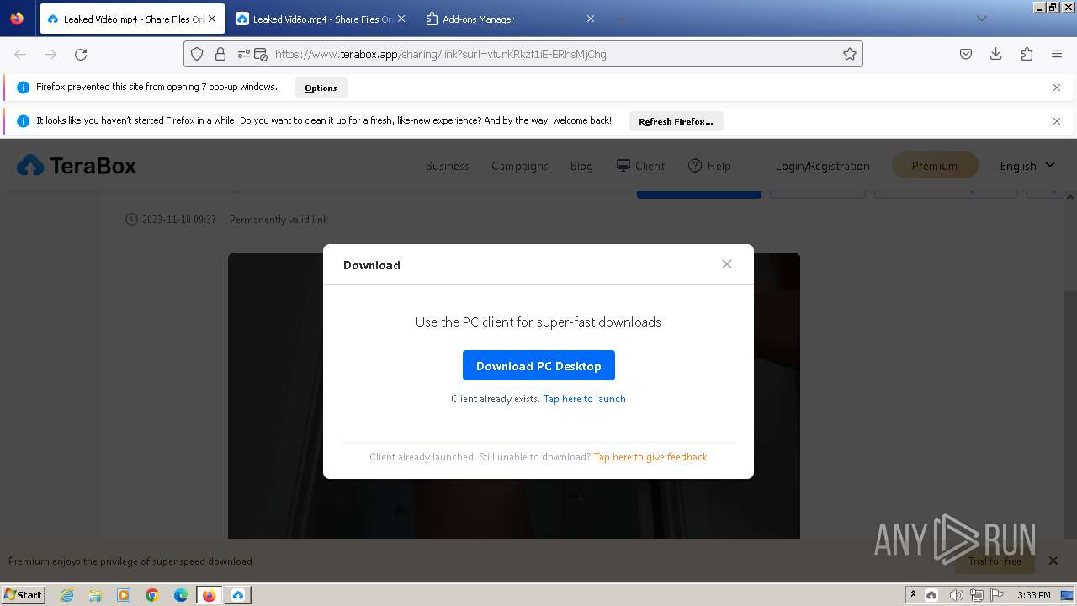Launch Chrome from taskbar
The width and height of the screenshot is (1077, 606).
(152, 595)
